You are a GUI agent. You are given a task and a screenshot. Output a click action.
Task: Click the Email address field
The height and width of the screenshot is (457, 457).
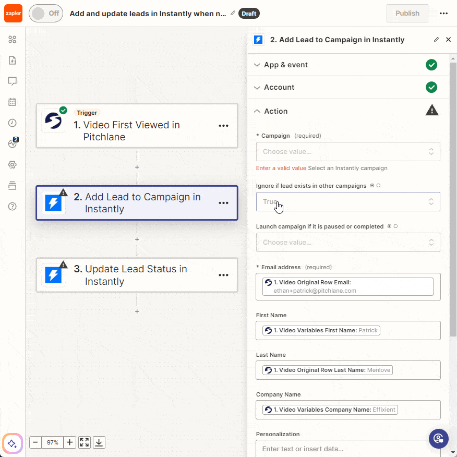348,287
